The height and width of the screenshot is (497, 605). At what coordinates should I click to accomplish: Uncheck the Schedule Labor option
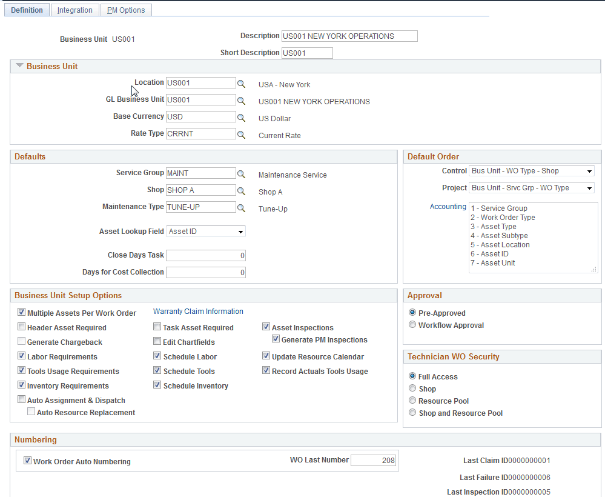tap(157, 355)
